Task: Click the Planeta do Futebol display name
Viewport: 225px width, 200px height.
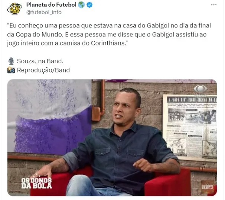Action: [51, 5]
